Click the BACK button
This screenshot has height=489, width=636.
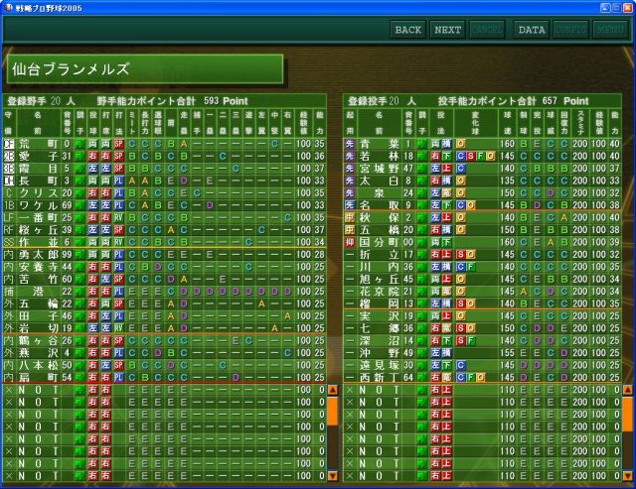[408, 30]
